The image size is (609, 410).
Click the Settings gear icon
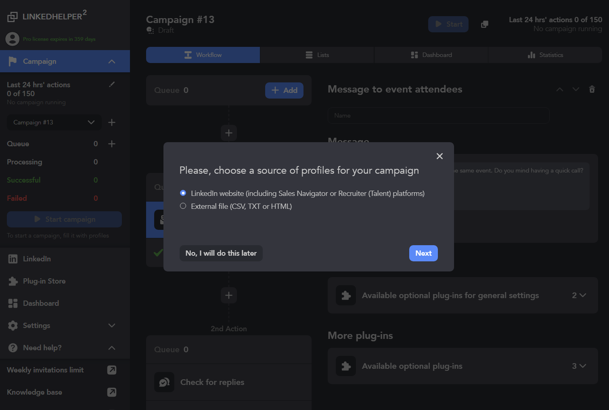click(13, 326)
